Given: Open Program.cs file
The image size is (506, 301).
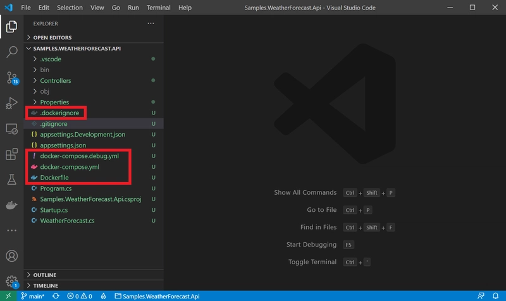Looking at the screenshot, I should click(x=94, y=188).
